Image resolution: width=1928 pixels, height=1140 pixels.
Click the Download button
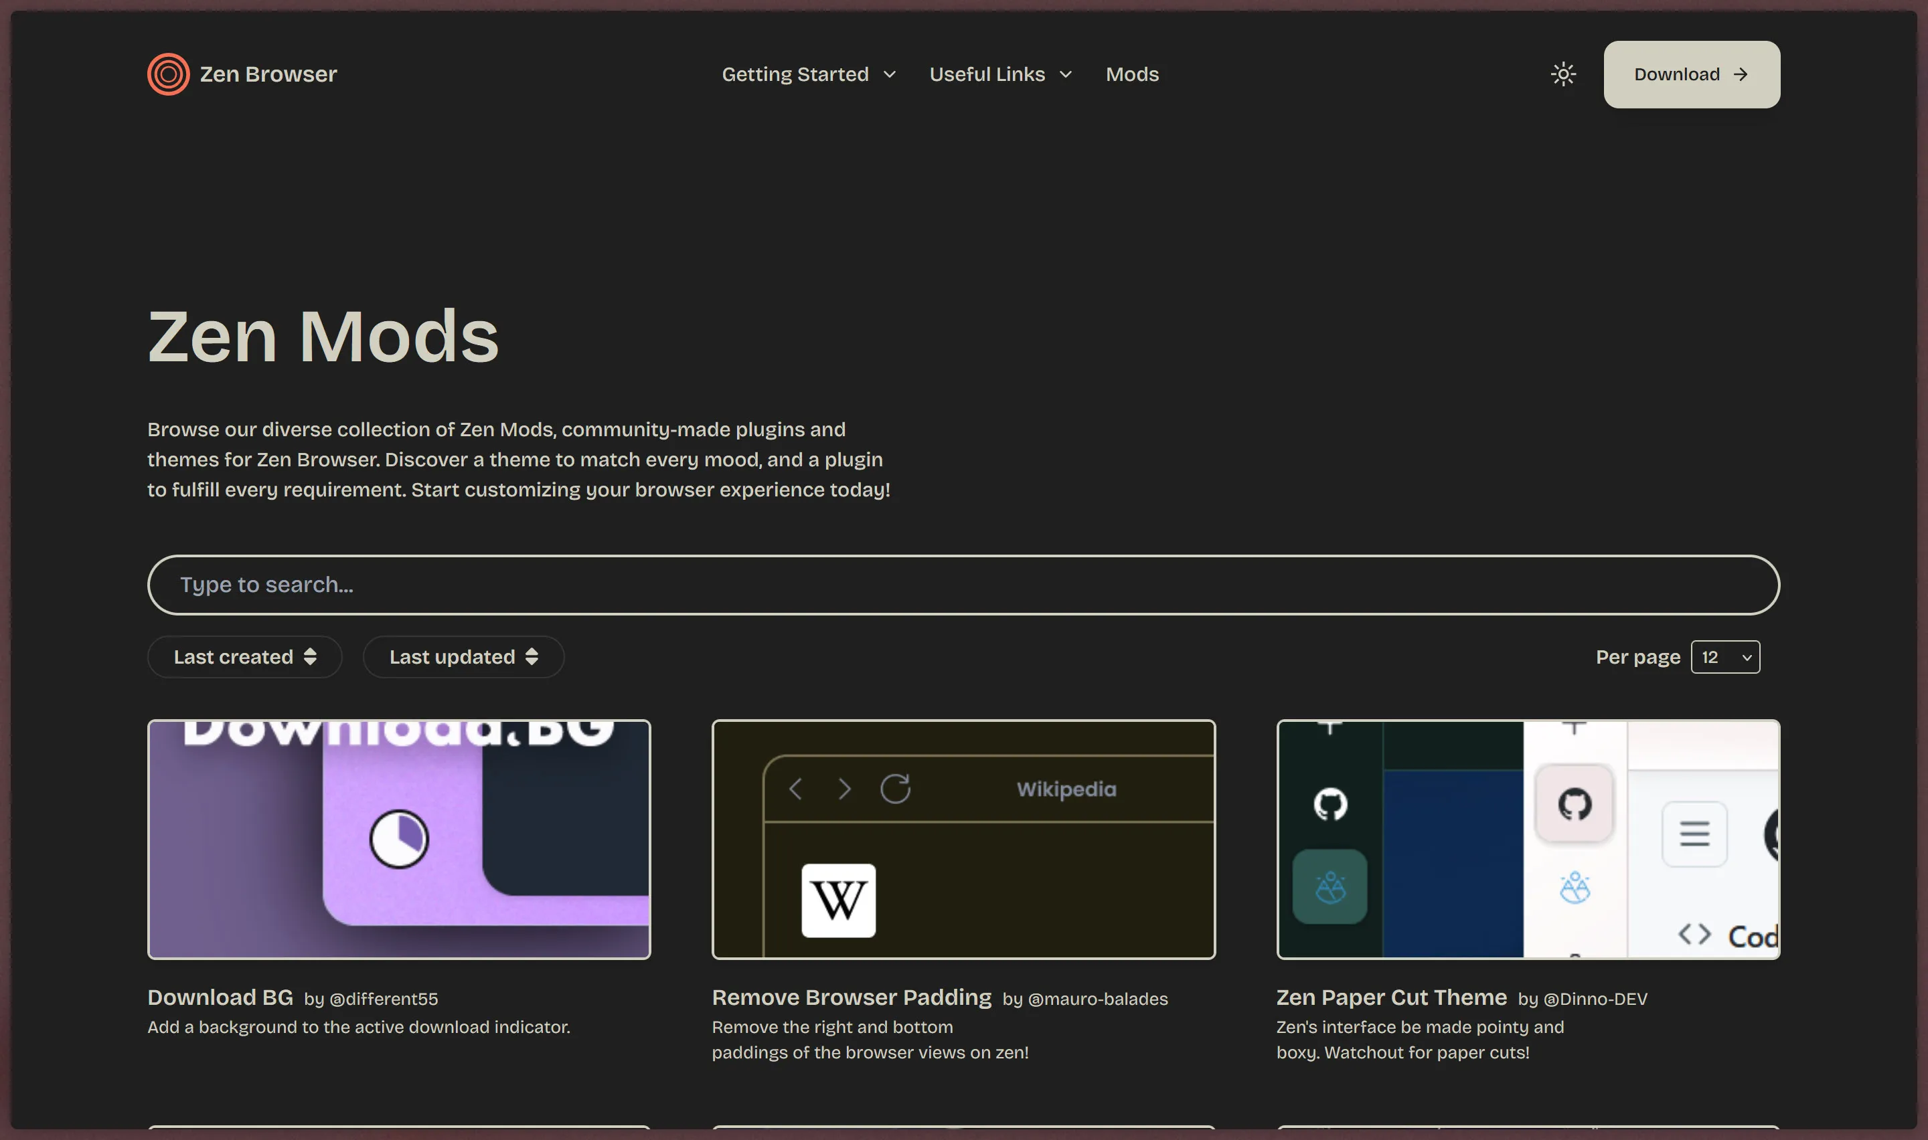pos(1690,74)
